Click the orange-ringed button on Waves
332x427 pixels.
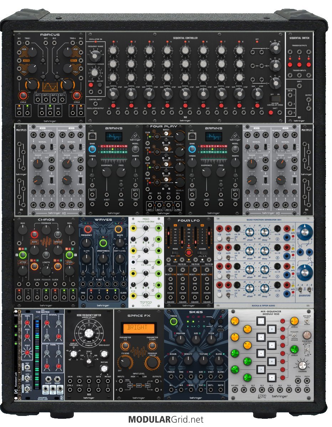tap(118, 229)
